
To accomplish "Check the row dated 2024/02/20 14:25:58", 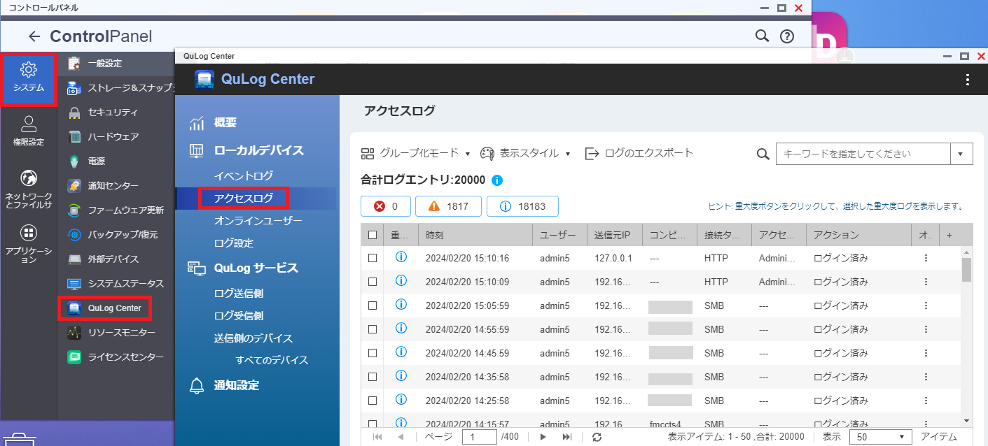I will [x=373, y=401].
